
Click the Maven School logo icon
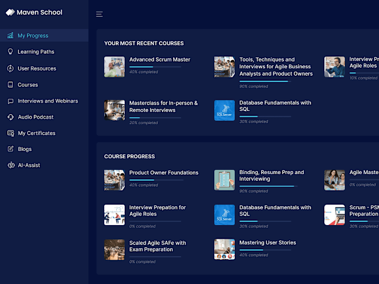pos(10,12)
